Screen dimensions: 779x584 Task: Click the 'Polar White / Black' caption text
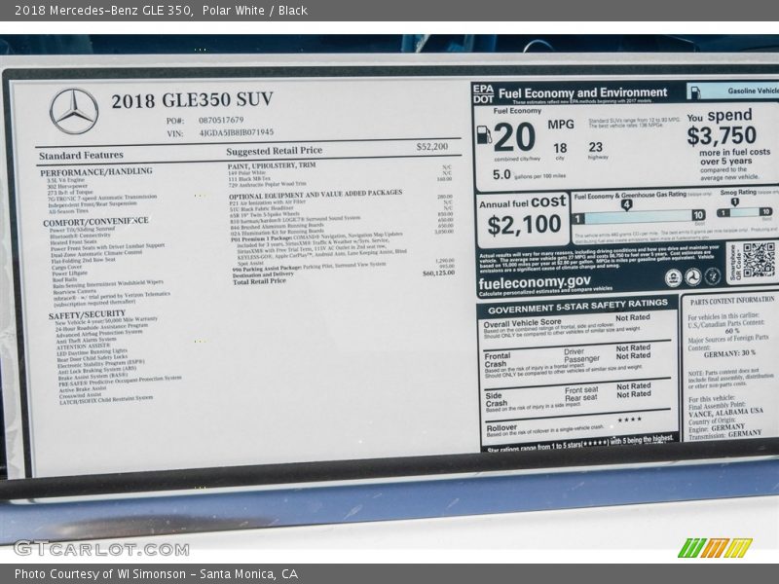click(254, 10)
